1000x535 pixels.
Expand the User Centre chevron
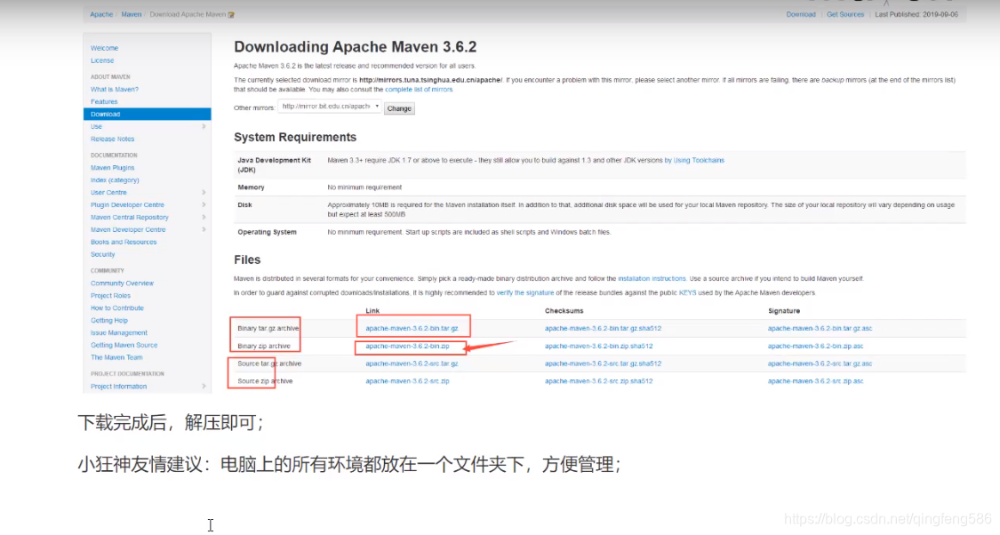tap(204, 192)
